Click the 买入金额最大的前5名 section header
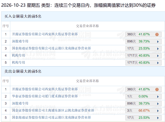This screenshot has height=122, width=165. pos(23,16)
